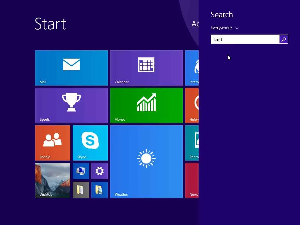Open the Pictures folder small tile
Viewport: 300px width, 225px height.
(x=100, y=190)
